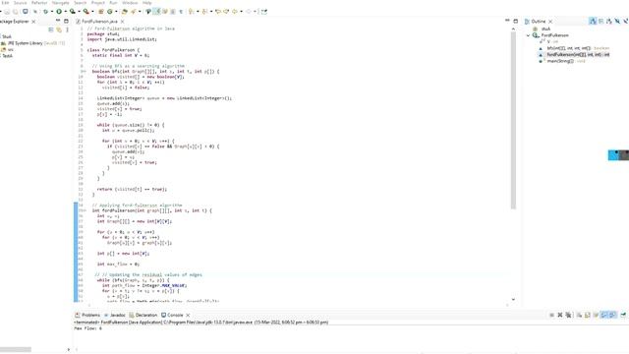Viewport: 629px width, 354px height.
Task: Open dropdown next to Coverage button
Action: click(x=79, y=12)
